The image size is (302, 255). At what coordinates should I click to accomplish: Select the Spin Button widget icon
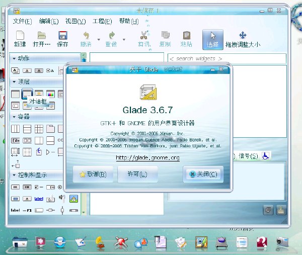click(x=50, y=187)
